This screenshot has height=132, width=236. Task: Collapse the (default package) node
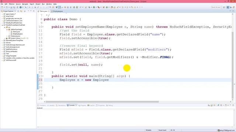[7, 30]
